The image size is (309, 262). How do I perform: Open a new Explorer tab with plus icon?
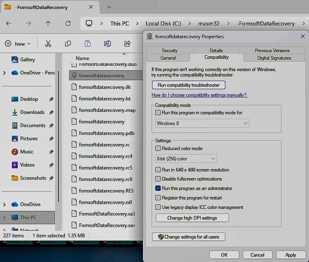click(x=109, y=7)
